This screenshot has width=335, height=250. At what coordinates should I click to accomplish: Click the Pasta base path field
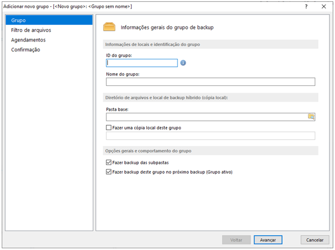coord(207,117)
